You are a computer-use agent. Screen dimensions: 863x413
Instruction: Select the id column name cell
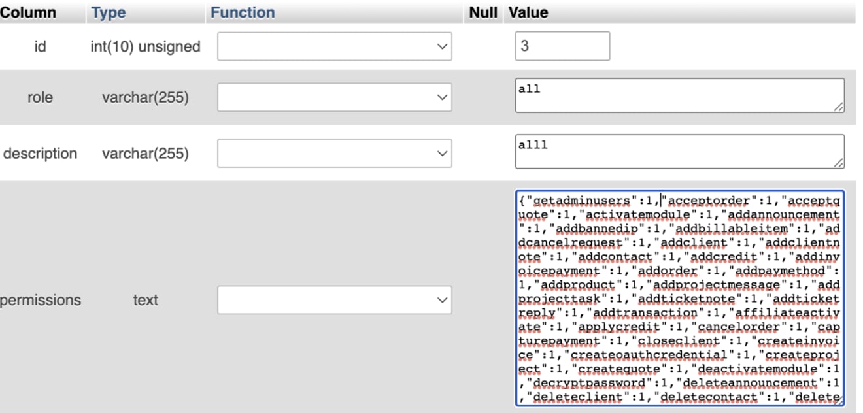point(40,46)
